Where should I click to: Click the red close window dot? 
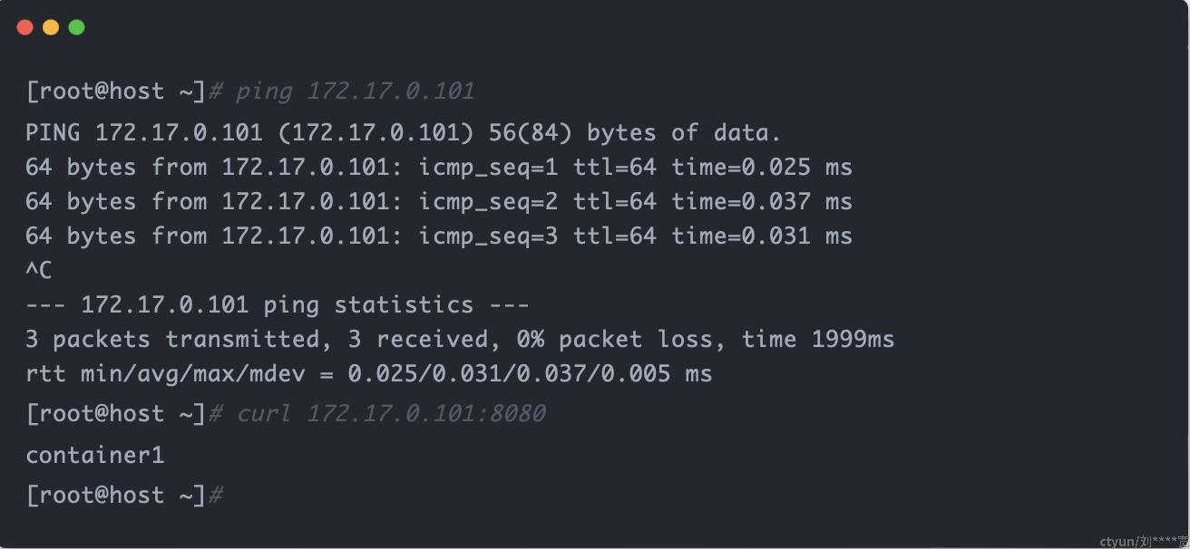coord(25,27)
